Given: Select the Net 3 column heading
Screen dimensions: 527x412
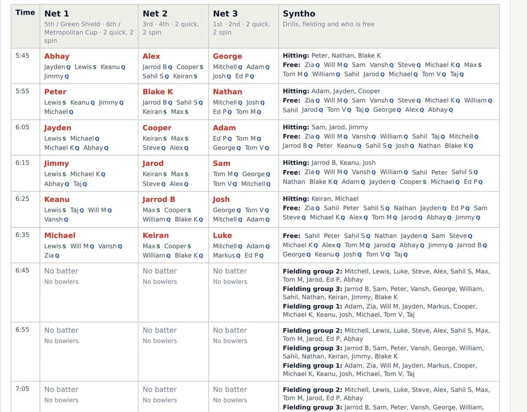Looking at the screenshot, I should (225, 14).
